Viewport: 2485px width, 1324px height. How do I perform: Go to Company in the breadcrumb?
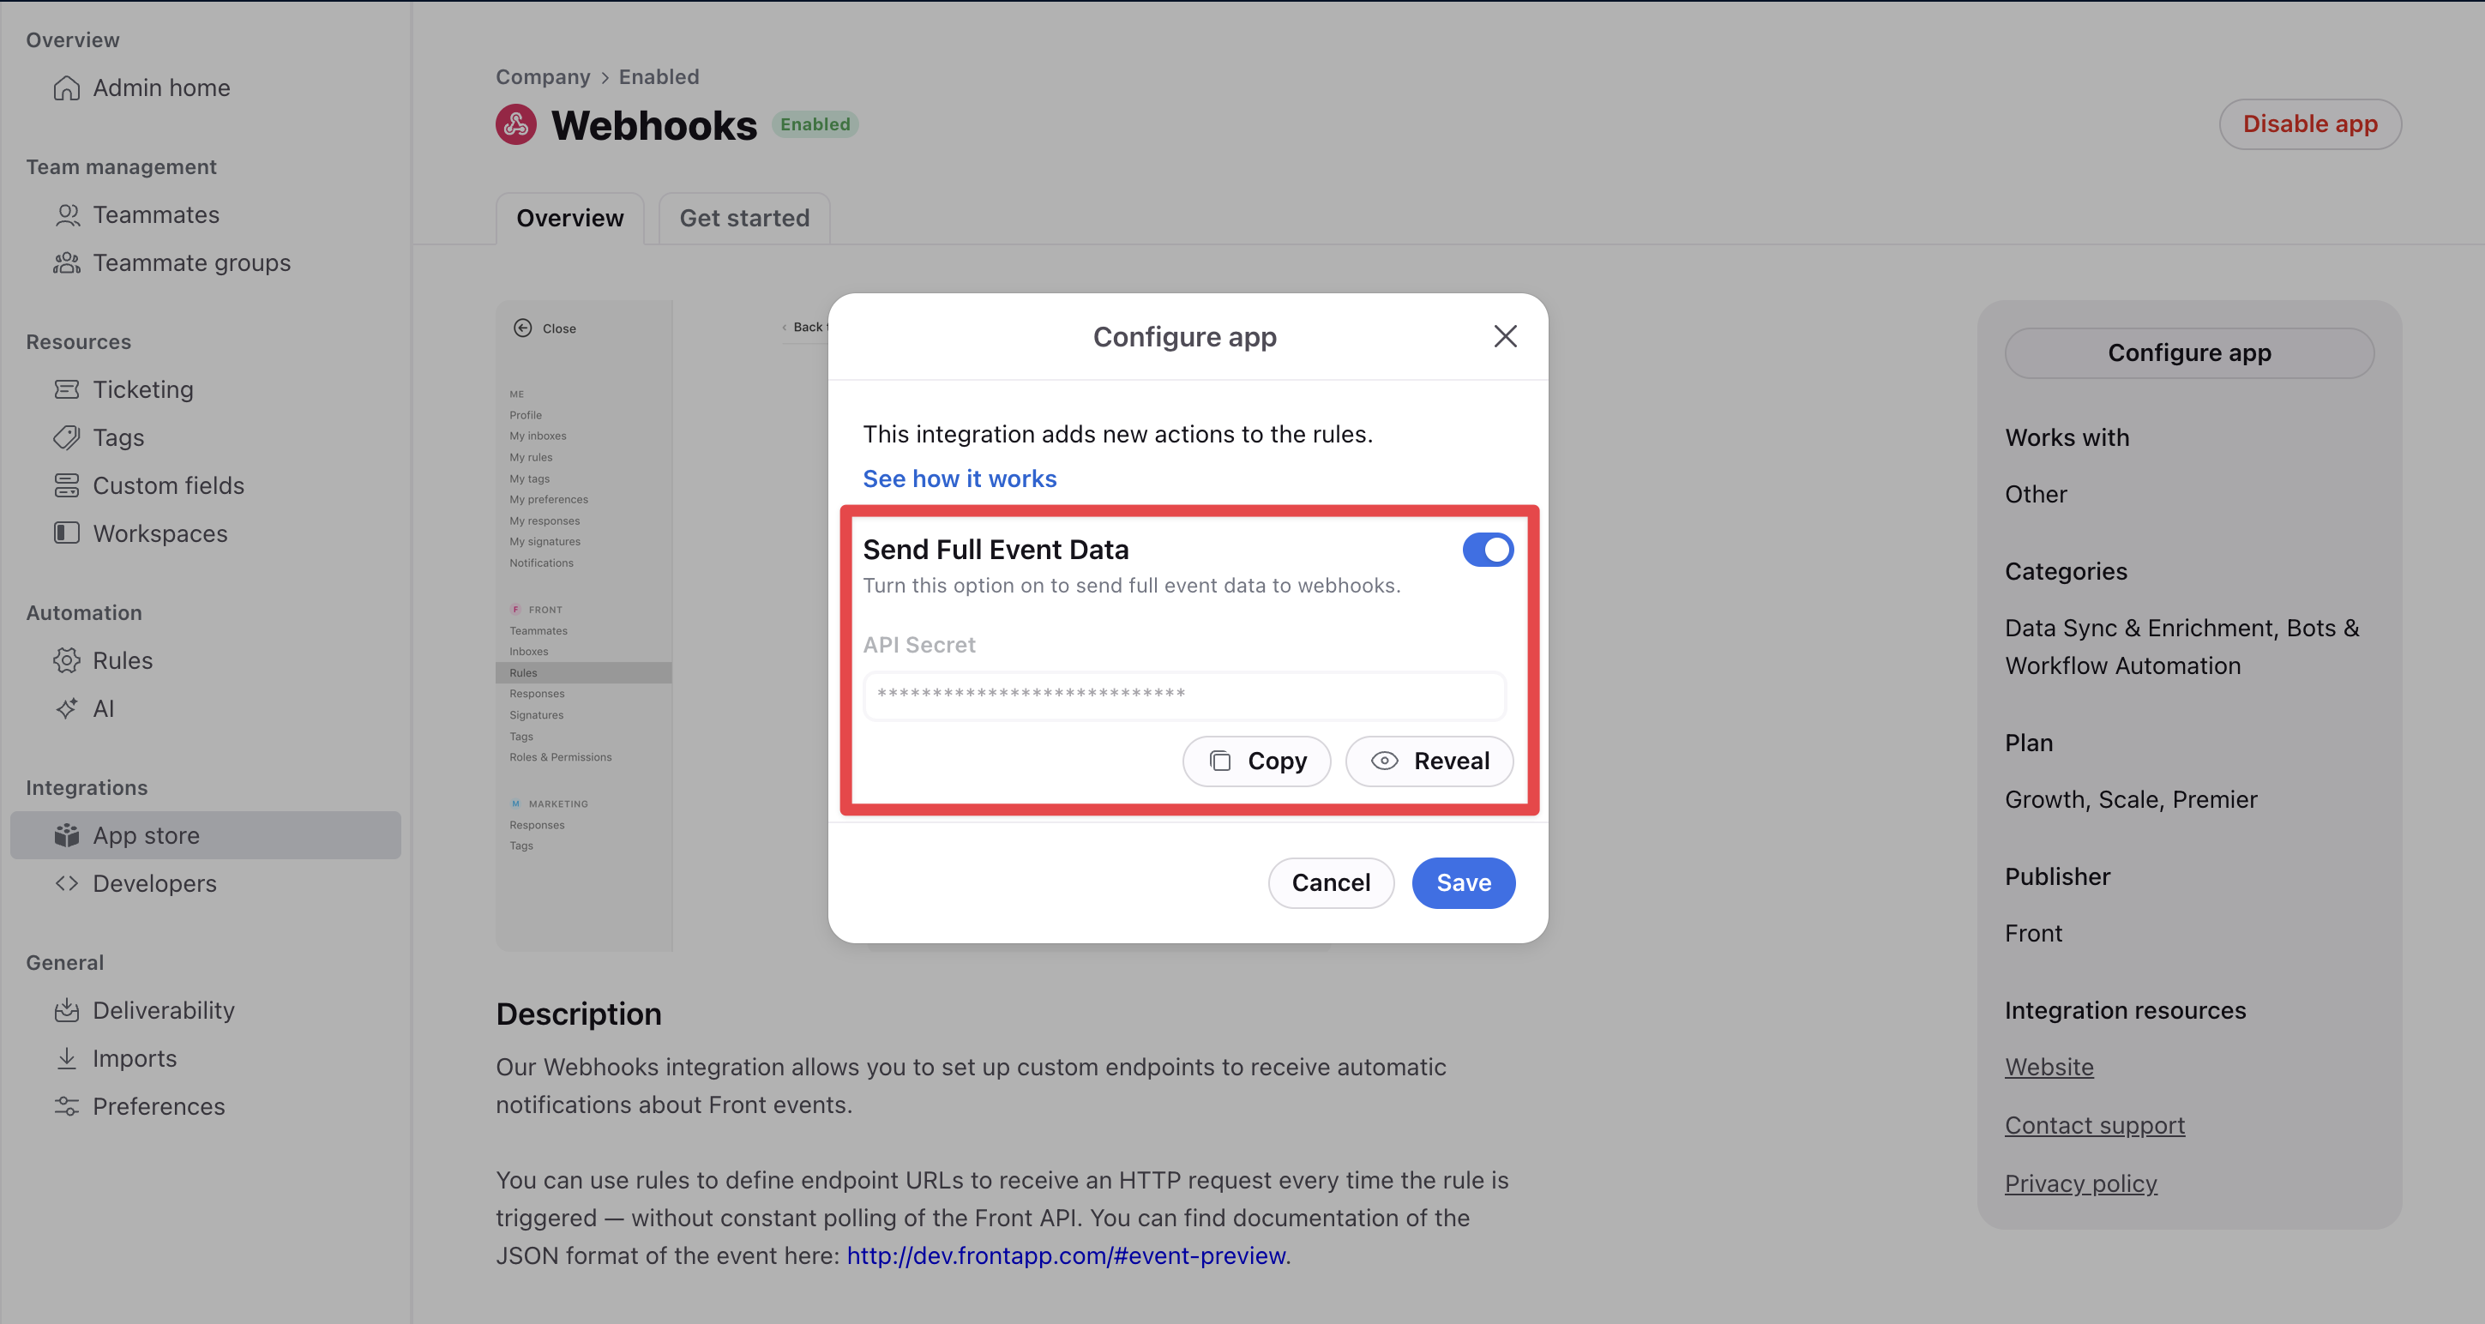tap(542, 77)
